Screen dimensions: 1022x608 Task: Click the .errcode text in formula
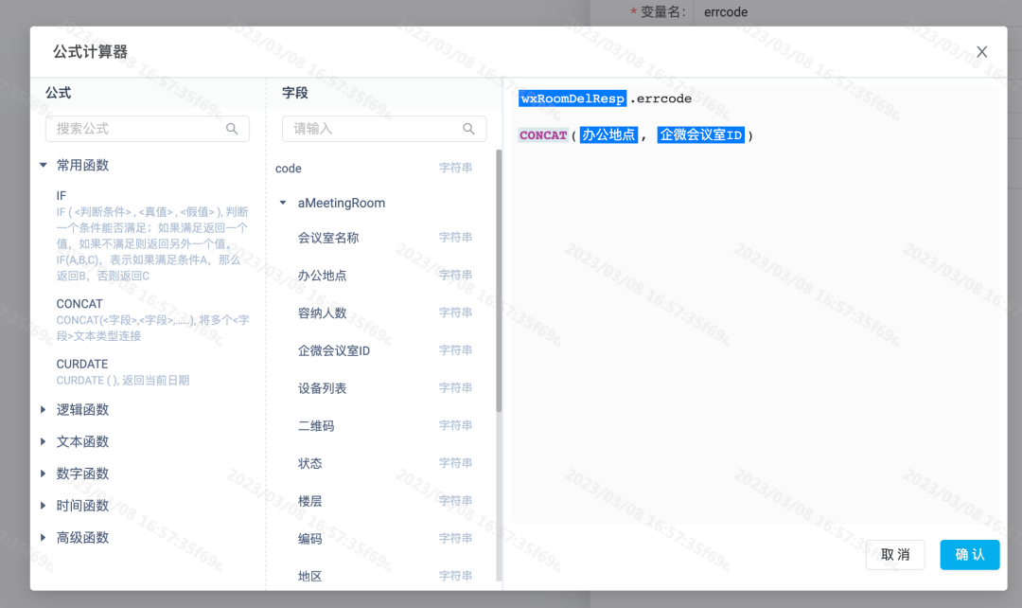click(661, 98)
